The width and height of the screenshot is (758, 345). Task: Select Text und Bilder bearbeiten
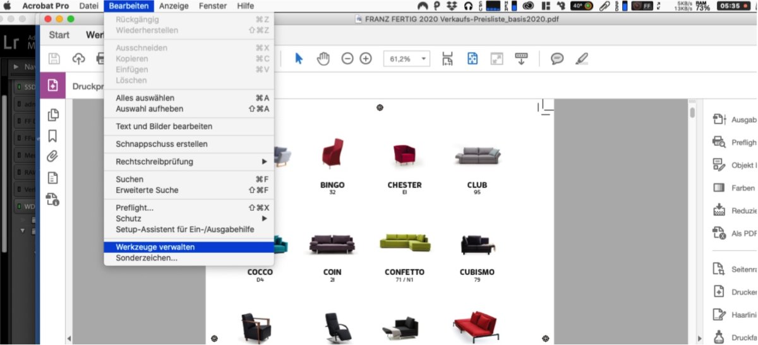tap(164, 126)
